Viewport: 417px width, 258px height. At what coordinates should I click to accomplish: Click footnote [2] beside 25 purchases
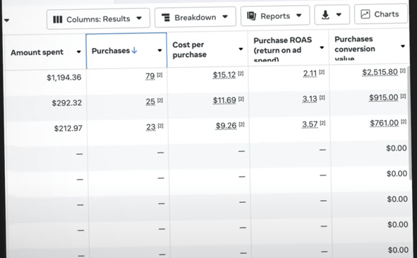(160, 100)
